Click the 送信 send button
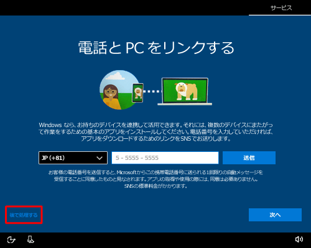Screen dimensions: 311x248 pyautogui.click(x=249, y=158)
